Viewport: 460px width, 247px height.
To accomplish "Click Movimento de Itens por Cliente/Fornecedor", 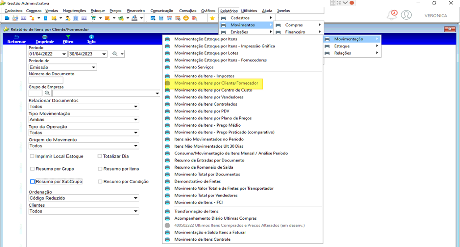I will coord(216,83).
